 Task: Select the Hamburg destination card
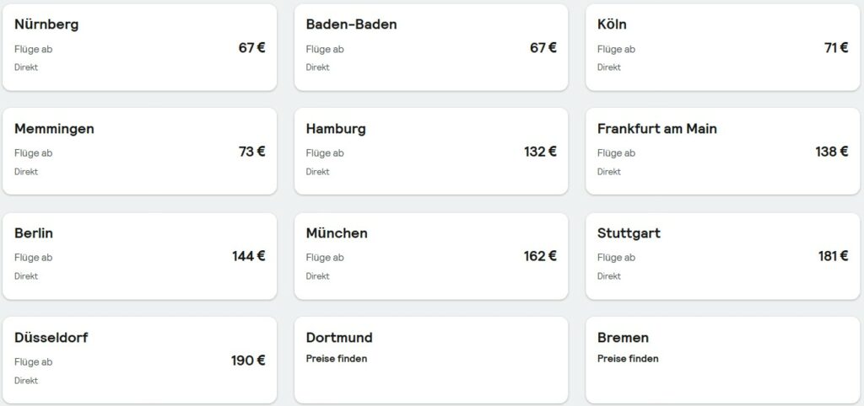(431, 152)
